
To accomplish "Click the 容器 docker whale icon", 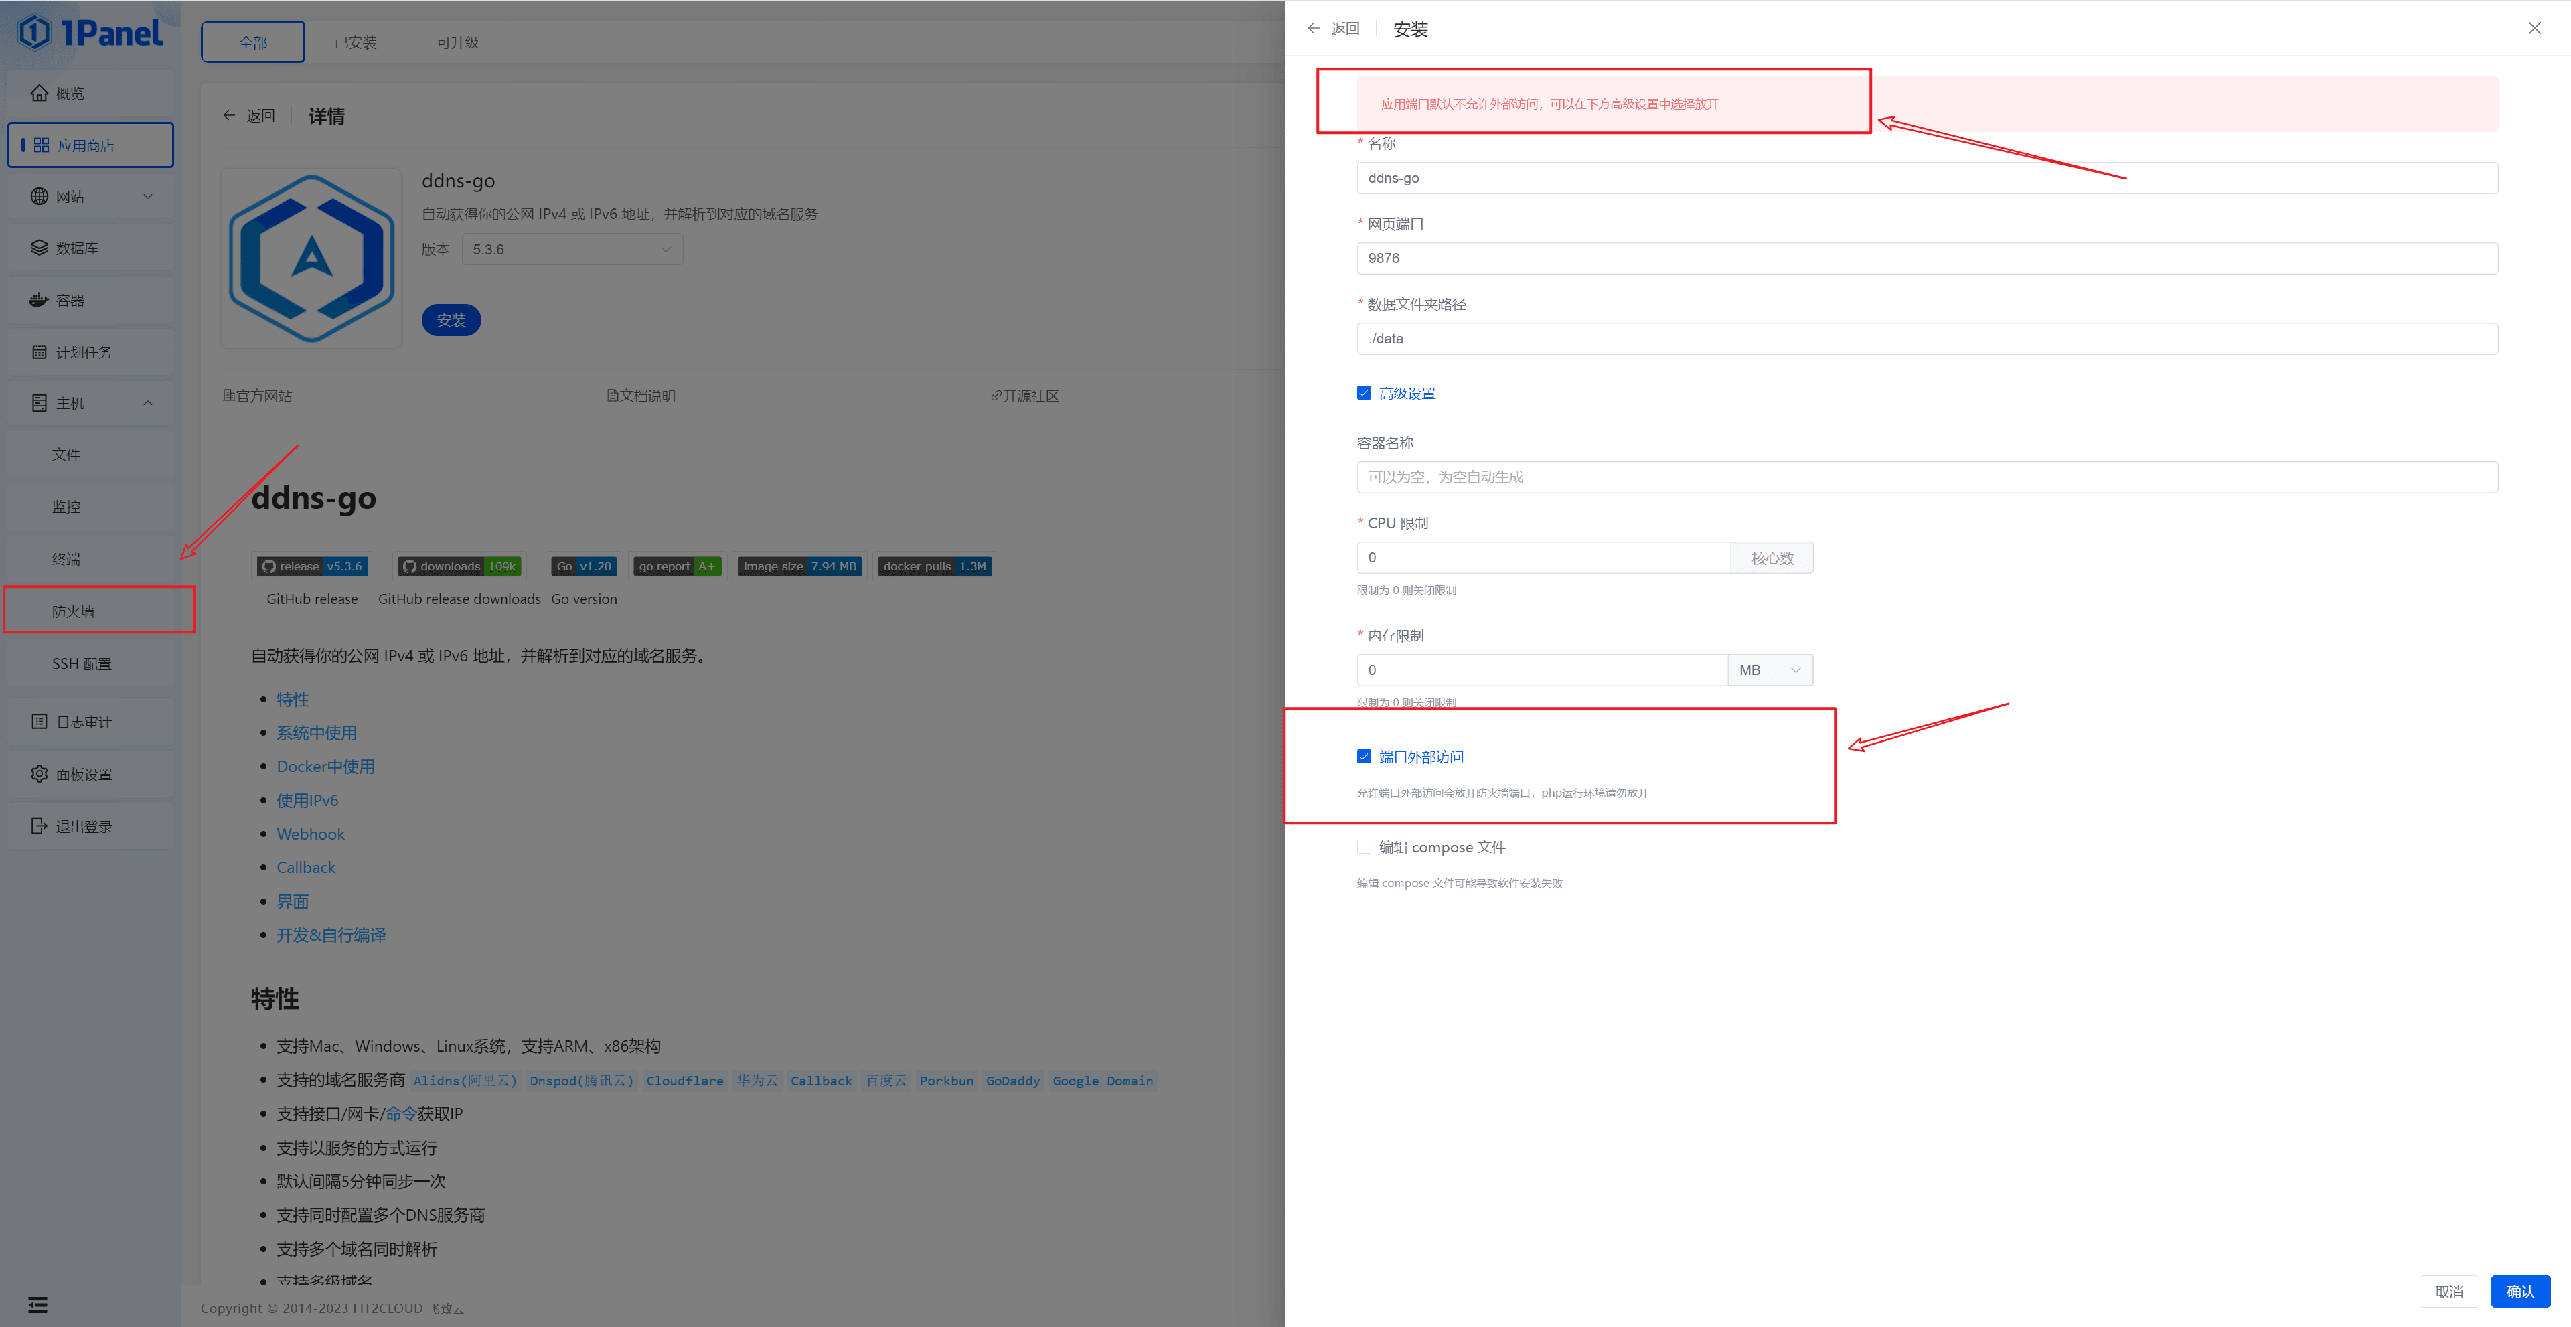I will tap(39, 299).
